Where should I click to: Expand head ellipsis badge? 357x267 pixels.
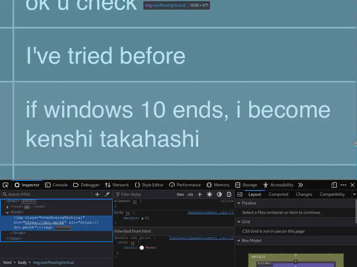26,207
